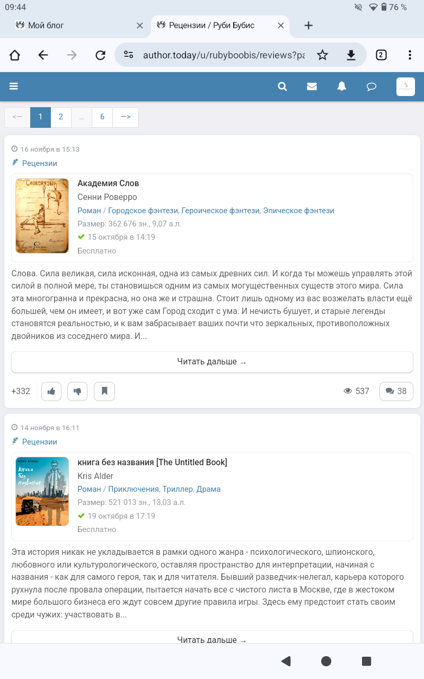Close the Рецензии / Руби Бубис tab
This screenshot has width=424, height=679.
[x=281, y=25]
